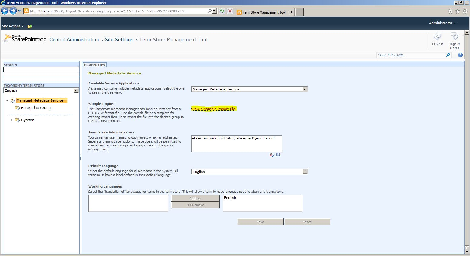470x256 pixels.
Task: Open the address bar autocomplete dropdown arrow
Action: [215, 11]
